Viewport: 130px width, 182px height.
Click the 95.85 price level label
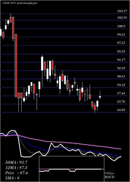(121, 51)
